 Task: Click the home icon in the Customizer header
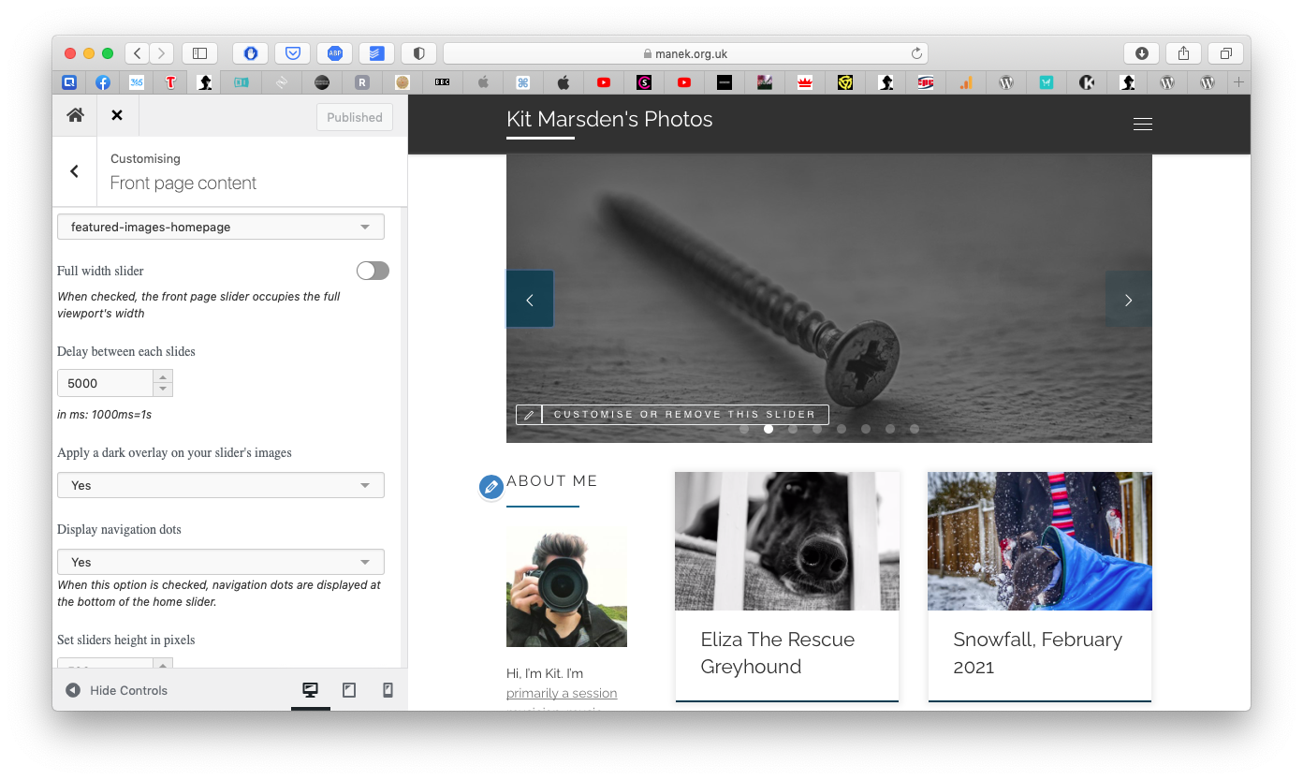click(x=74, y=116)
